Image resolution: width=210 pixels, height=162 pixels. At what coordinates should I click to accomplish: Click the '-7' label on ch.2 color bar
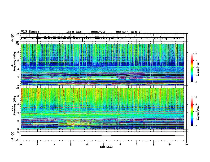[x=195, y=126]
